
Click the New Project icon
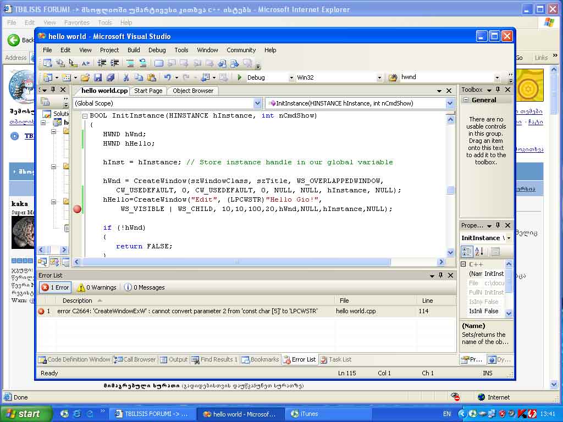(x=48, y=77)
